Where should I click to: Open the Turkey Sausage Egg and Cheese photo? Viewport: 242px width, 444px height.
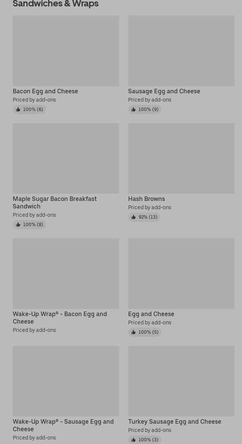point(181,381)
